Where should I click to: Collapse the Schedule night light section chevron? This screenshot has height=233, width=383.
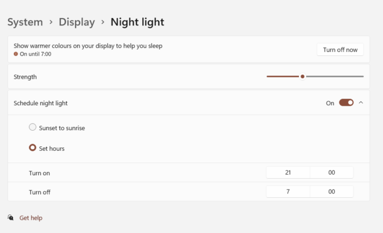pos(361,103)
